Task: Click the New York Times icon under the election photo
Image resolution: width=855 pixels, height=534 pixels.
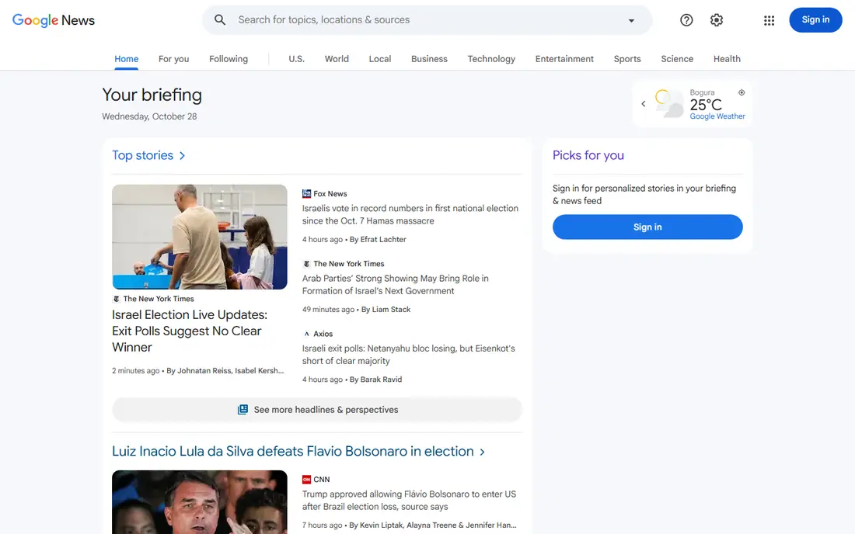Action: pos(116,299)
